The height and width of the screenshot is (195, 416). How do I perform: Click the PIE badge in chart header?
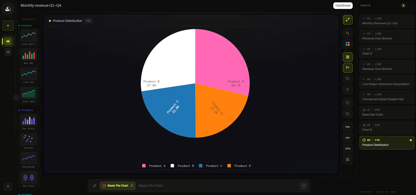point(88,21)
